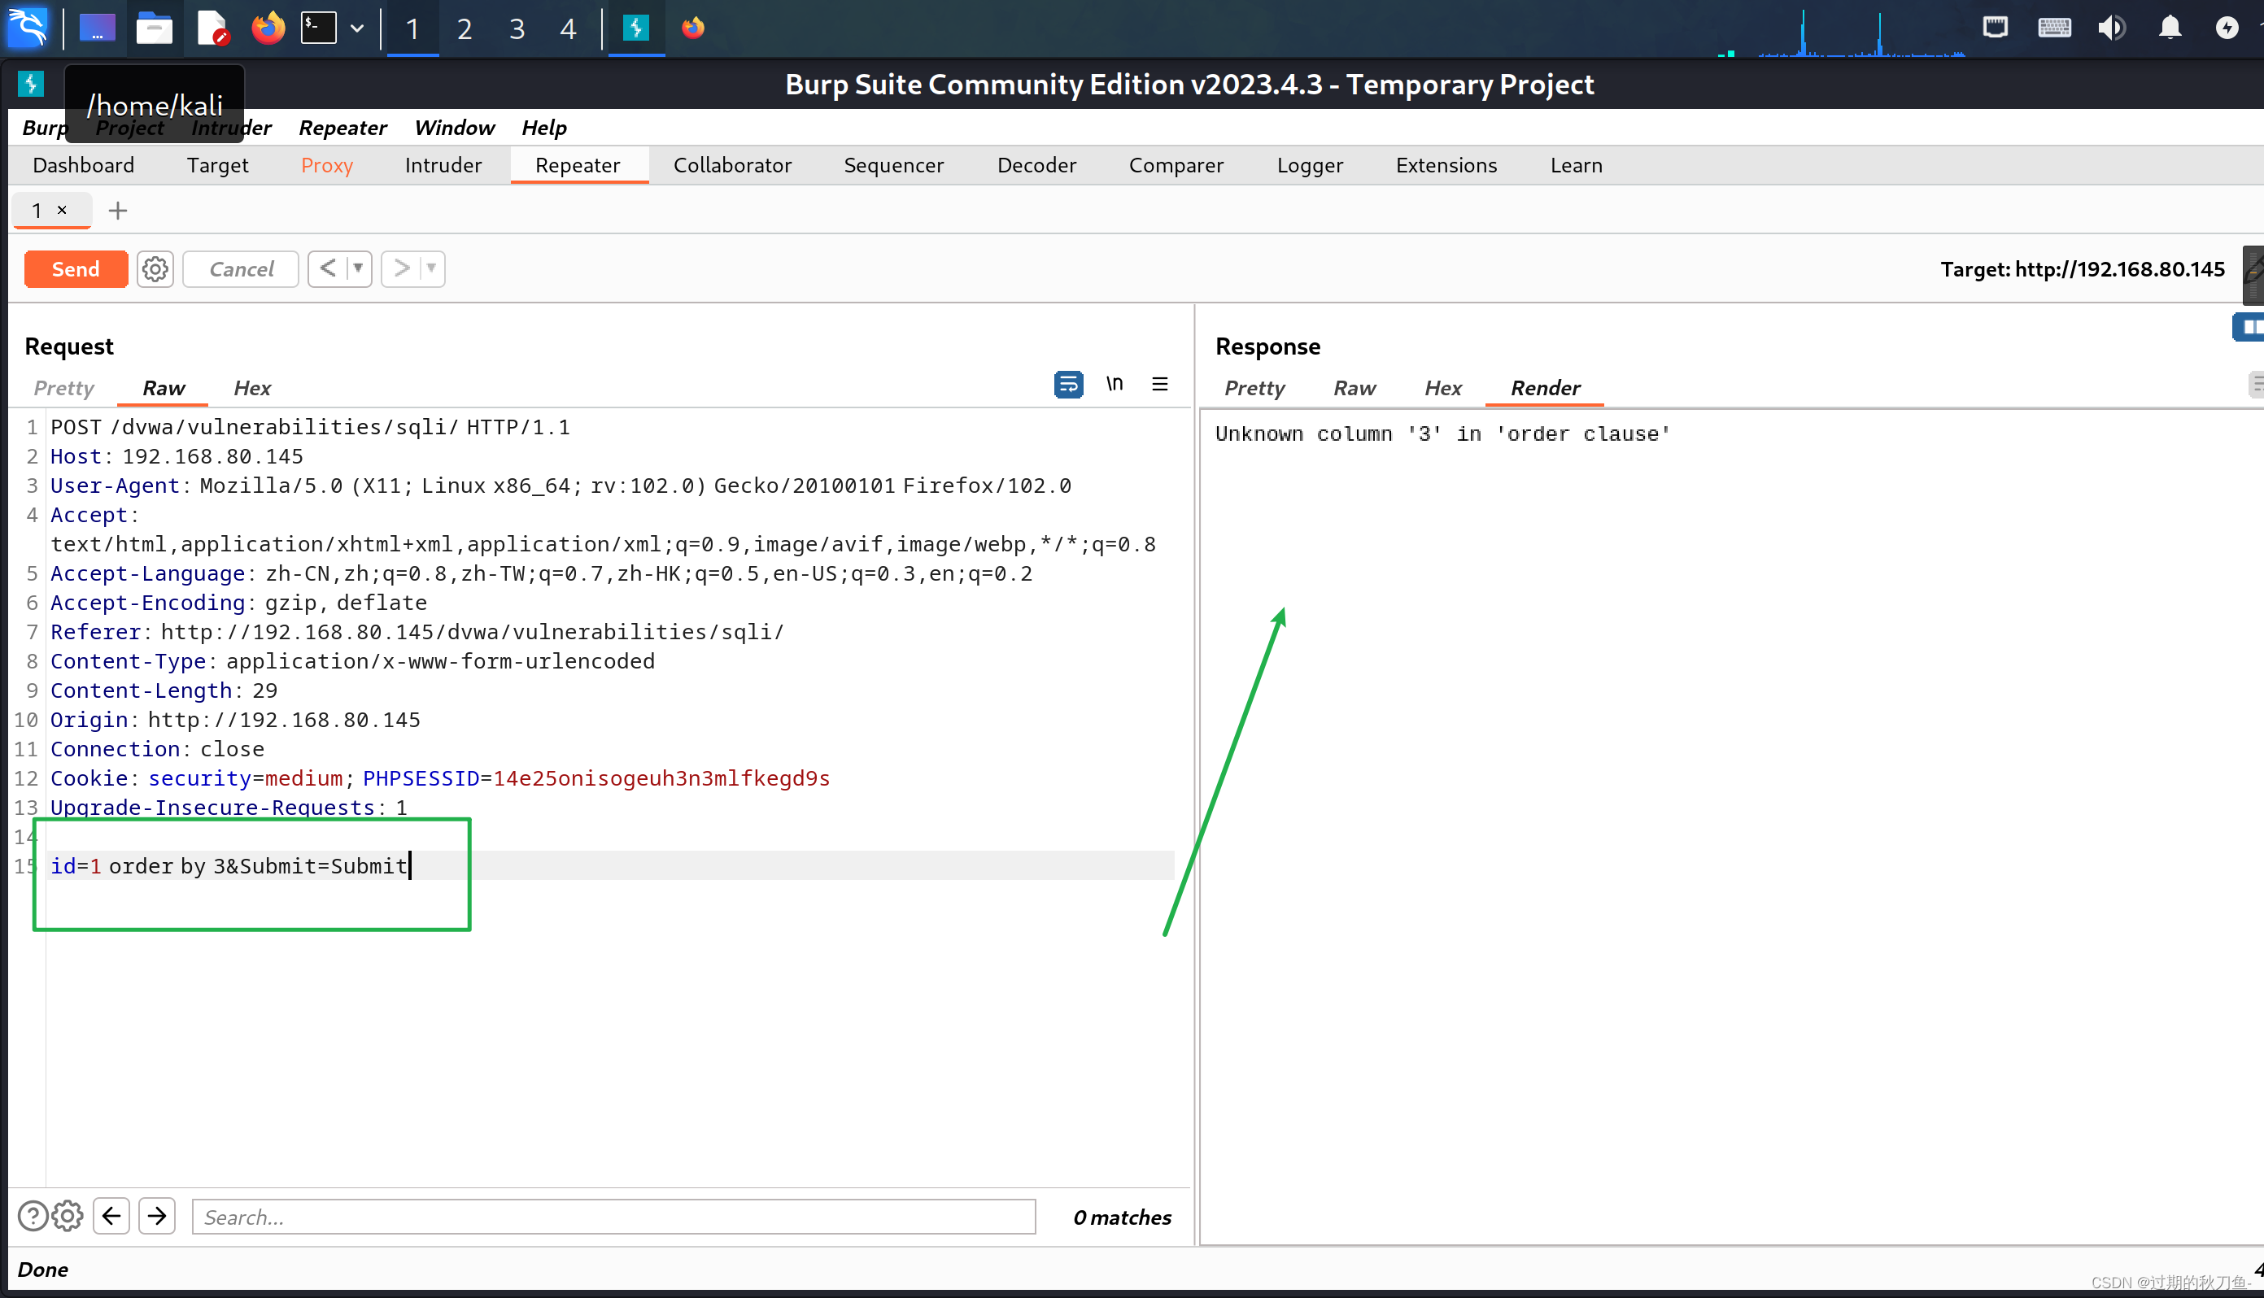Expand the forward history dropdown
The width and height of the screenshot is (2264, 1298).
coord(432,268)
